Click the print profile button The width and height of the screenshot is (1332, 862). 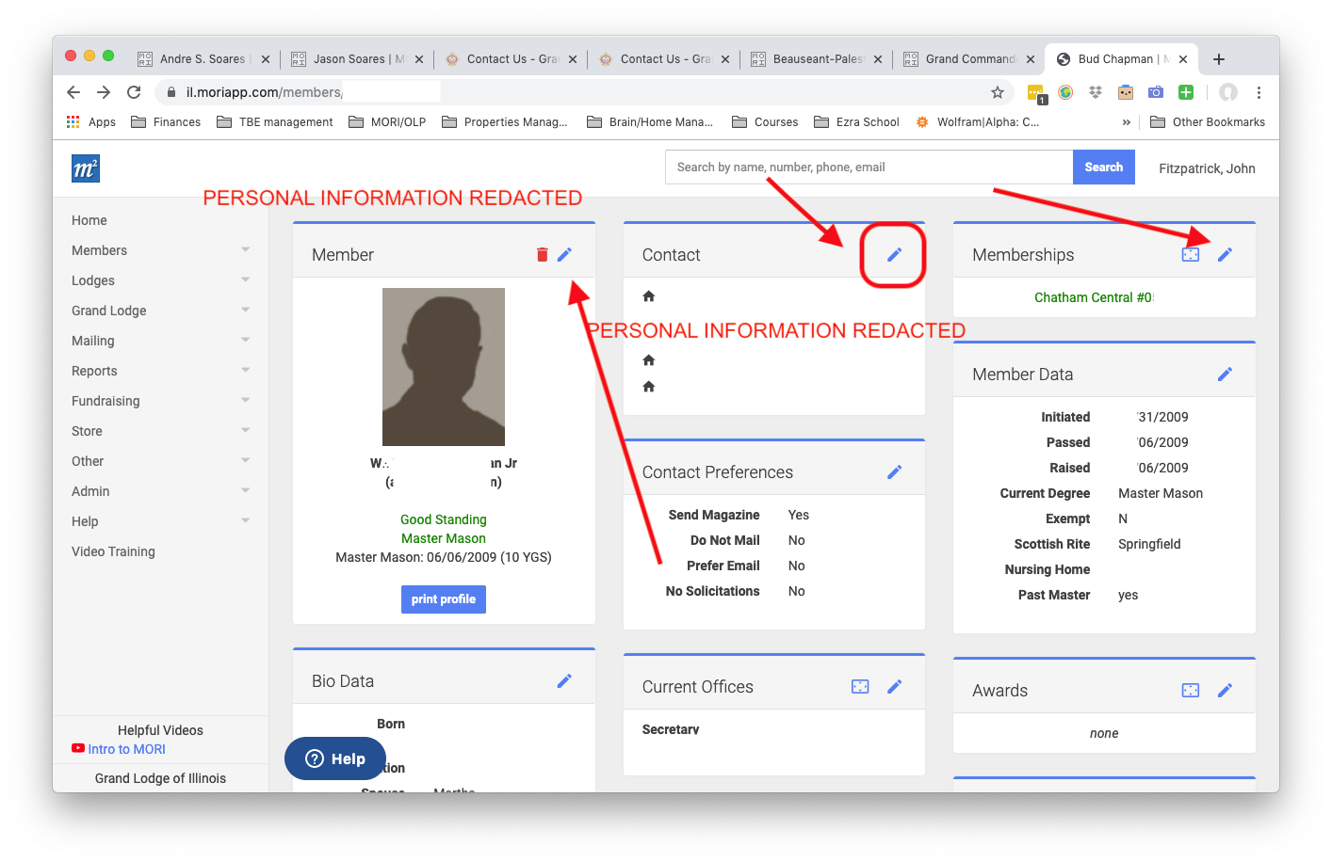pyautogui.click(x=443, y=599)
